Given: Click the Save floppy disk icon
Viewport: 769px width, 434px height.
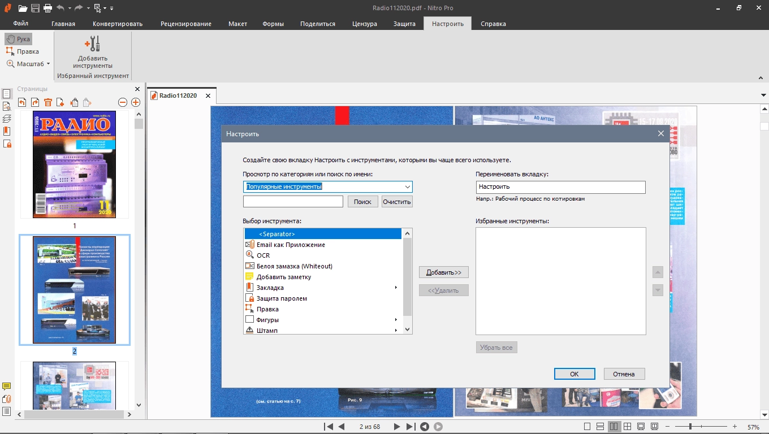Looking at the screenshot, I should pyautogui.click(x=36, y=8).
